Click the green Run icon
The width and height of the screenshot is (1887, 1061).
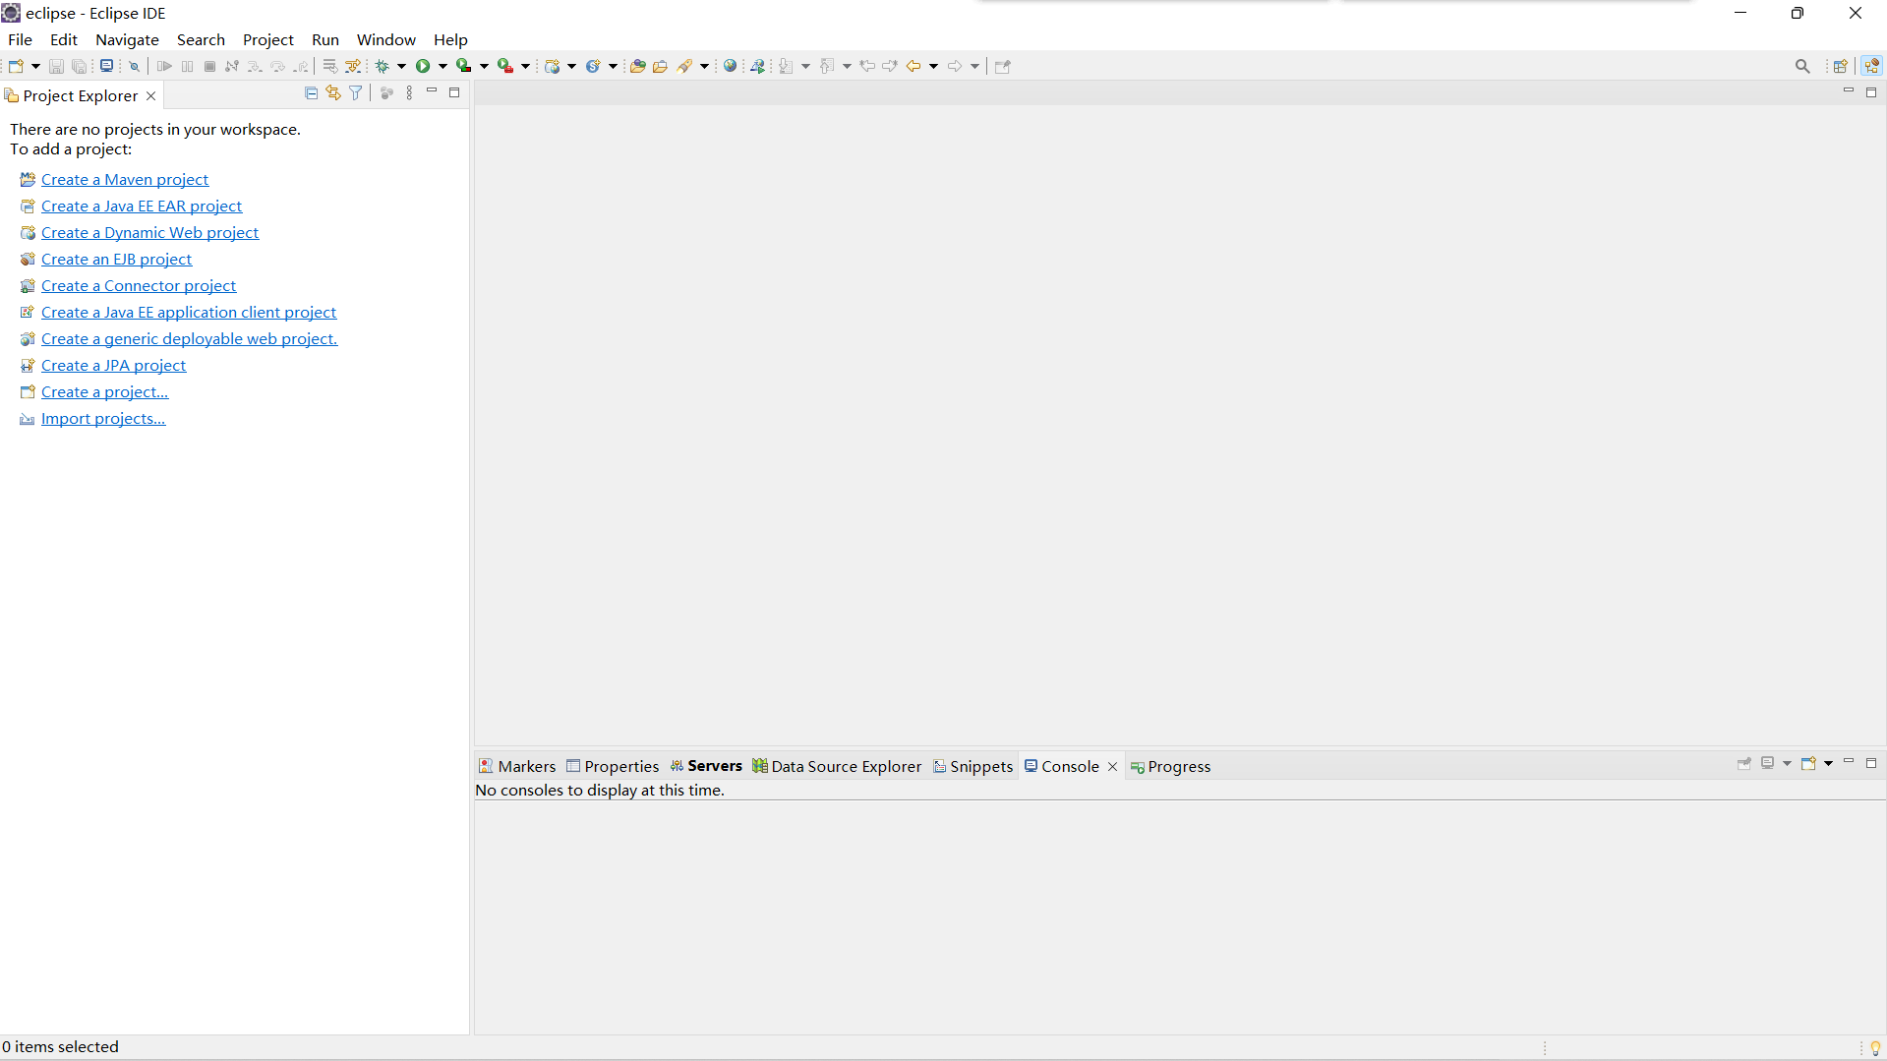(x=423, y=66)
